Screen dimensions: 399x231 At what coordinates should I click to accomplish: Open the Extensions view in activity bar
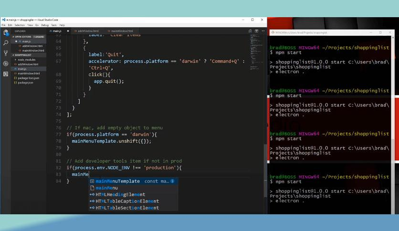pyautogui.click(x=6, y=73)
